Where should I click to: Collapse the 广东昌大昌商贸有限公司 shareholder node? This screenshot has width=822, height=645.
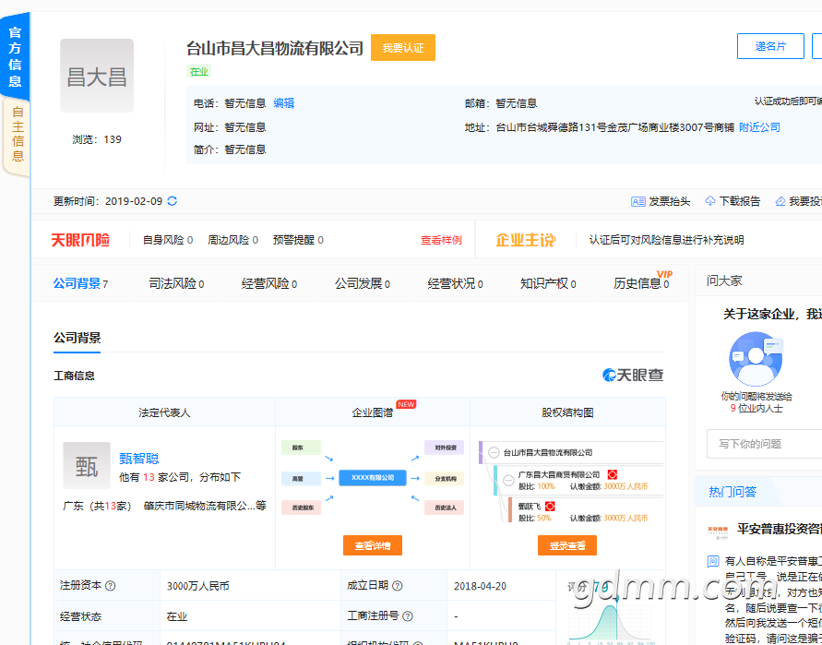508,480
